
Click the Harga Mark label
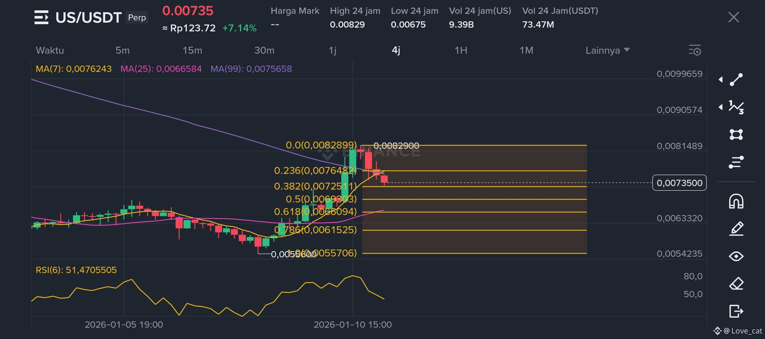(x=295, y=11)
